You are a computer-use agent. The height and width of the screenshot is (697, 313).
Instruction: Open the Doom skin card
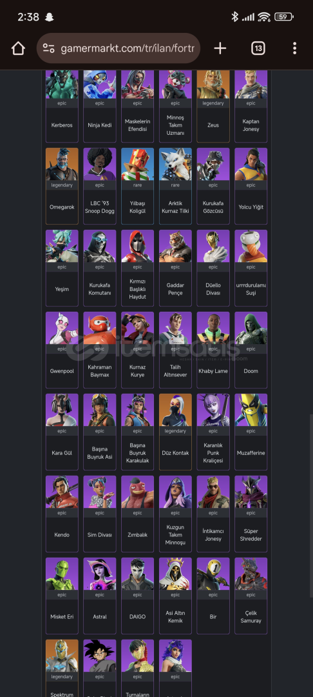[251, 350]
